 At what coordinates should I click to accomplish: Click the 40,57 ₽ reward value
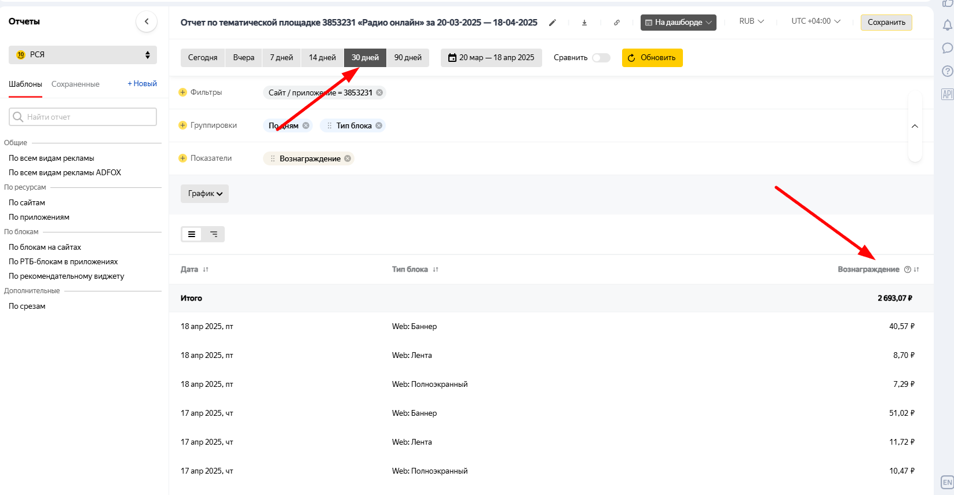click(902, 327)
